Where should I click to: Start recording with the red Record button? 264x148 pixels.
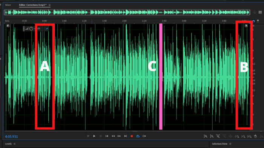pyautogui.click(x=132, y=136)
